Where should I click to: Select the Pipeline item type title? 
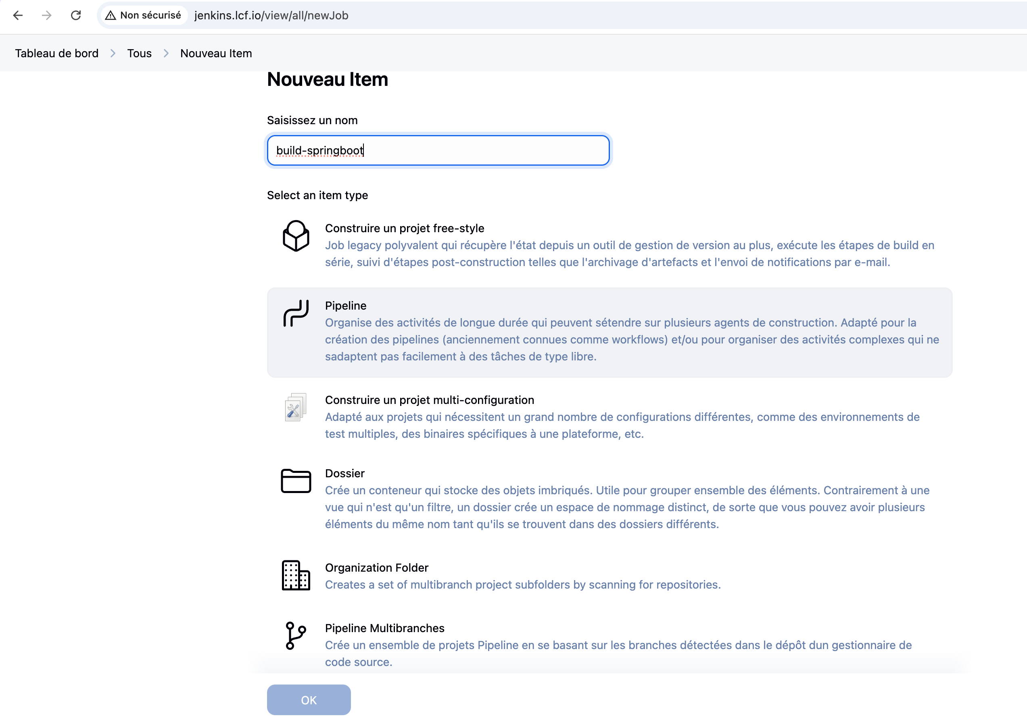click(345, 306)
